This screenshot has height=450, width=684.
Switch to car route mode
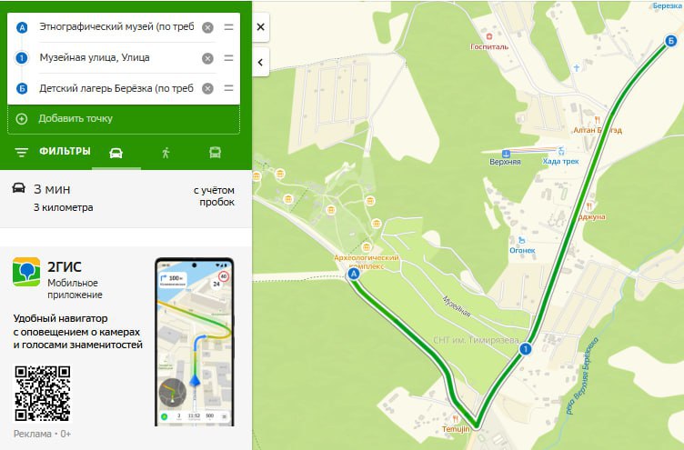coord(116,153)
